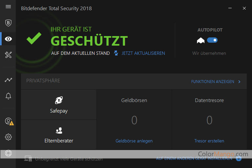Click the update refresh arrows icon

pyautogui.click(x=116, y=53)
